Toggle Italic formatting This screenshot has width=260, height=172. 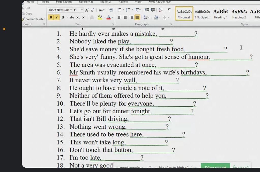[x=57, y=17]
